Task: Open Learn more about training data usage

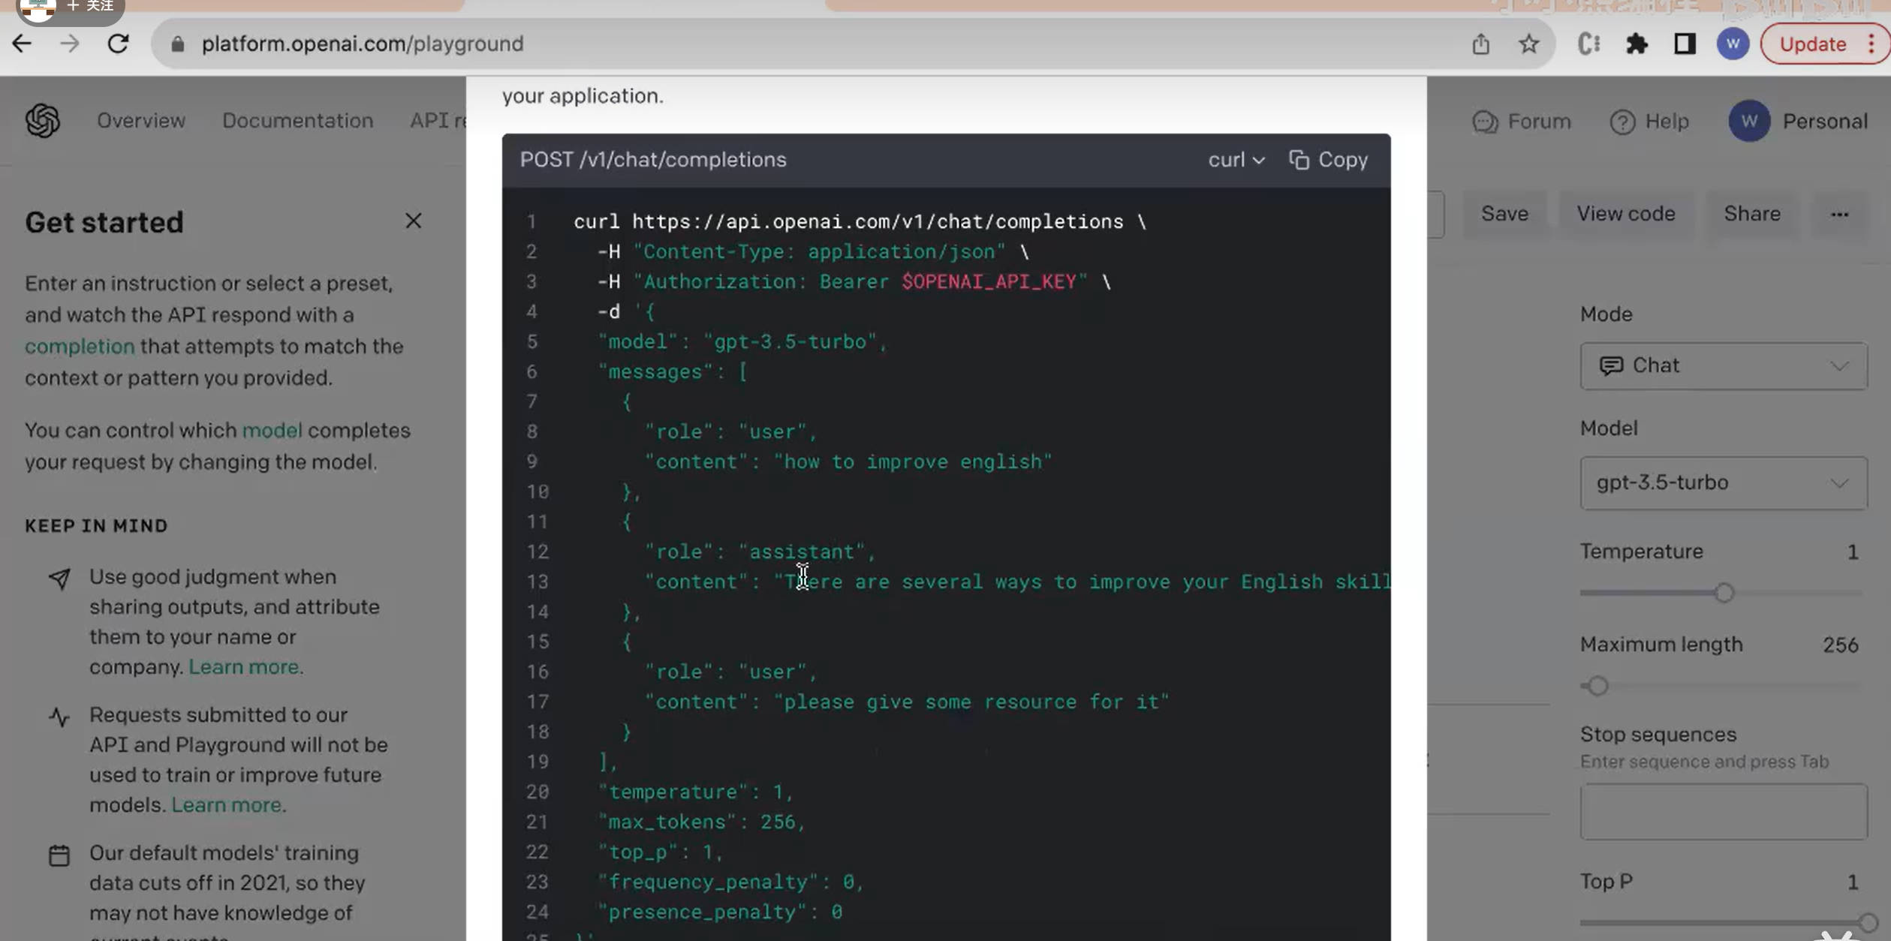Action: 227,804
